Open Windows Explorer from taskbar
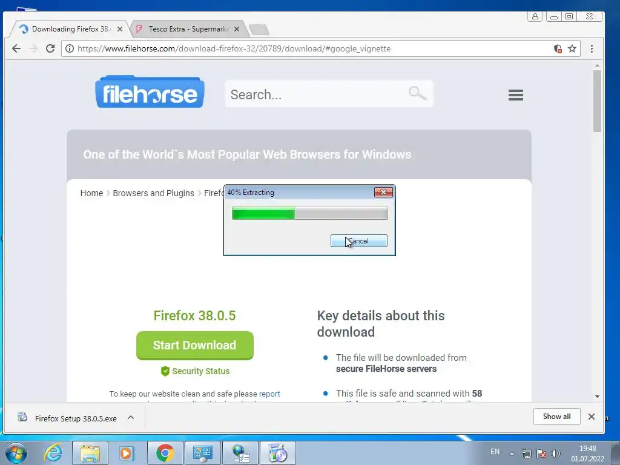This screenshot has height=465, width=620. 90,453
